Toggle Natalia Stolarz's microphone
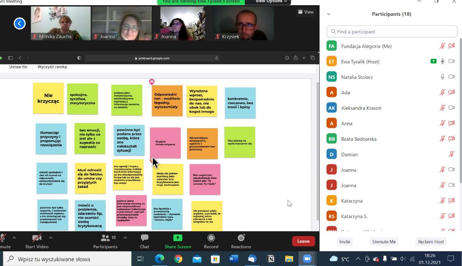Viewport: 462px width, 266px height. pos(442,77)
